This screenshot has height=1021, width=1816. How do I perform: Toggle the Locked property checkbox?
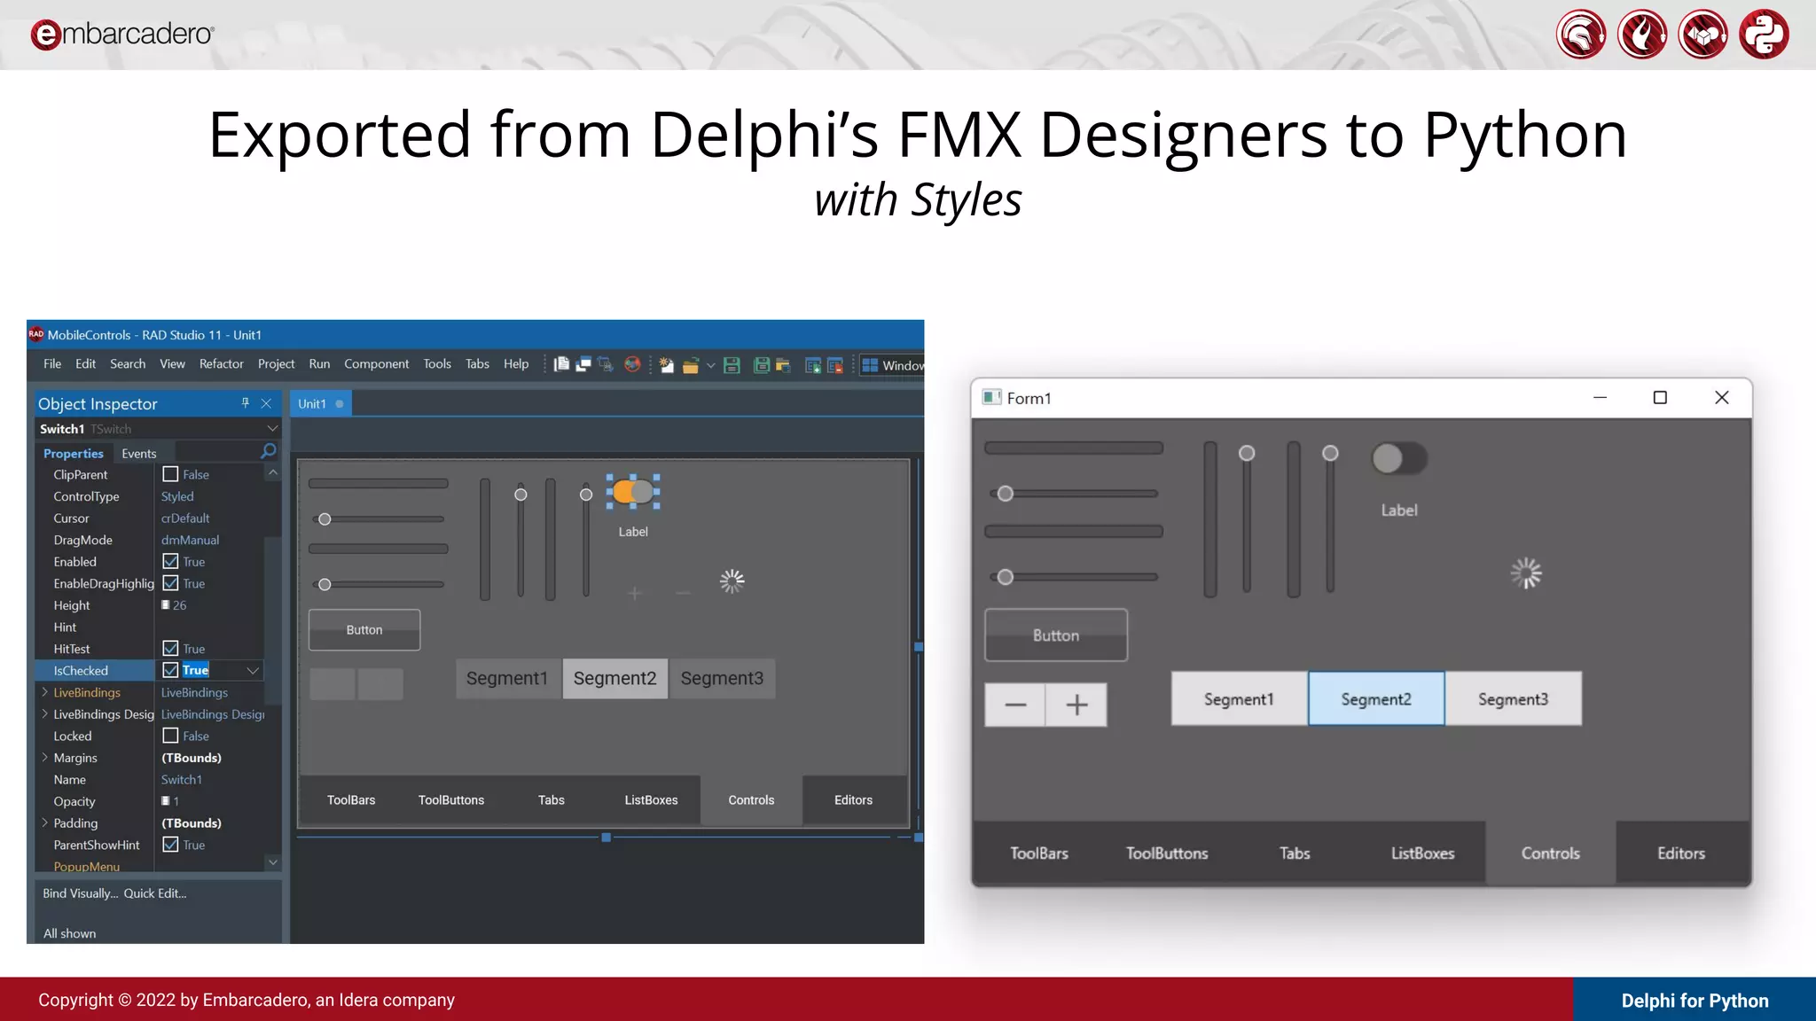(170, 736)
